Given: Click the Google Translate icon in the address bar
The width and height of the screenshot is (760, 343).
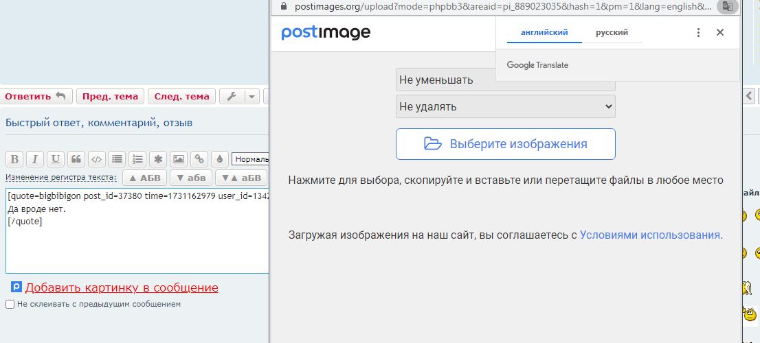Looking at the screenshot, I should (x=728, y=6).
